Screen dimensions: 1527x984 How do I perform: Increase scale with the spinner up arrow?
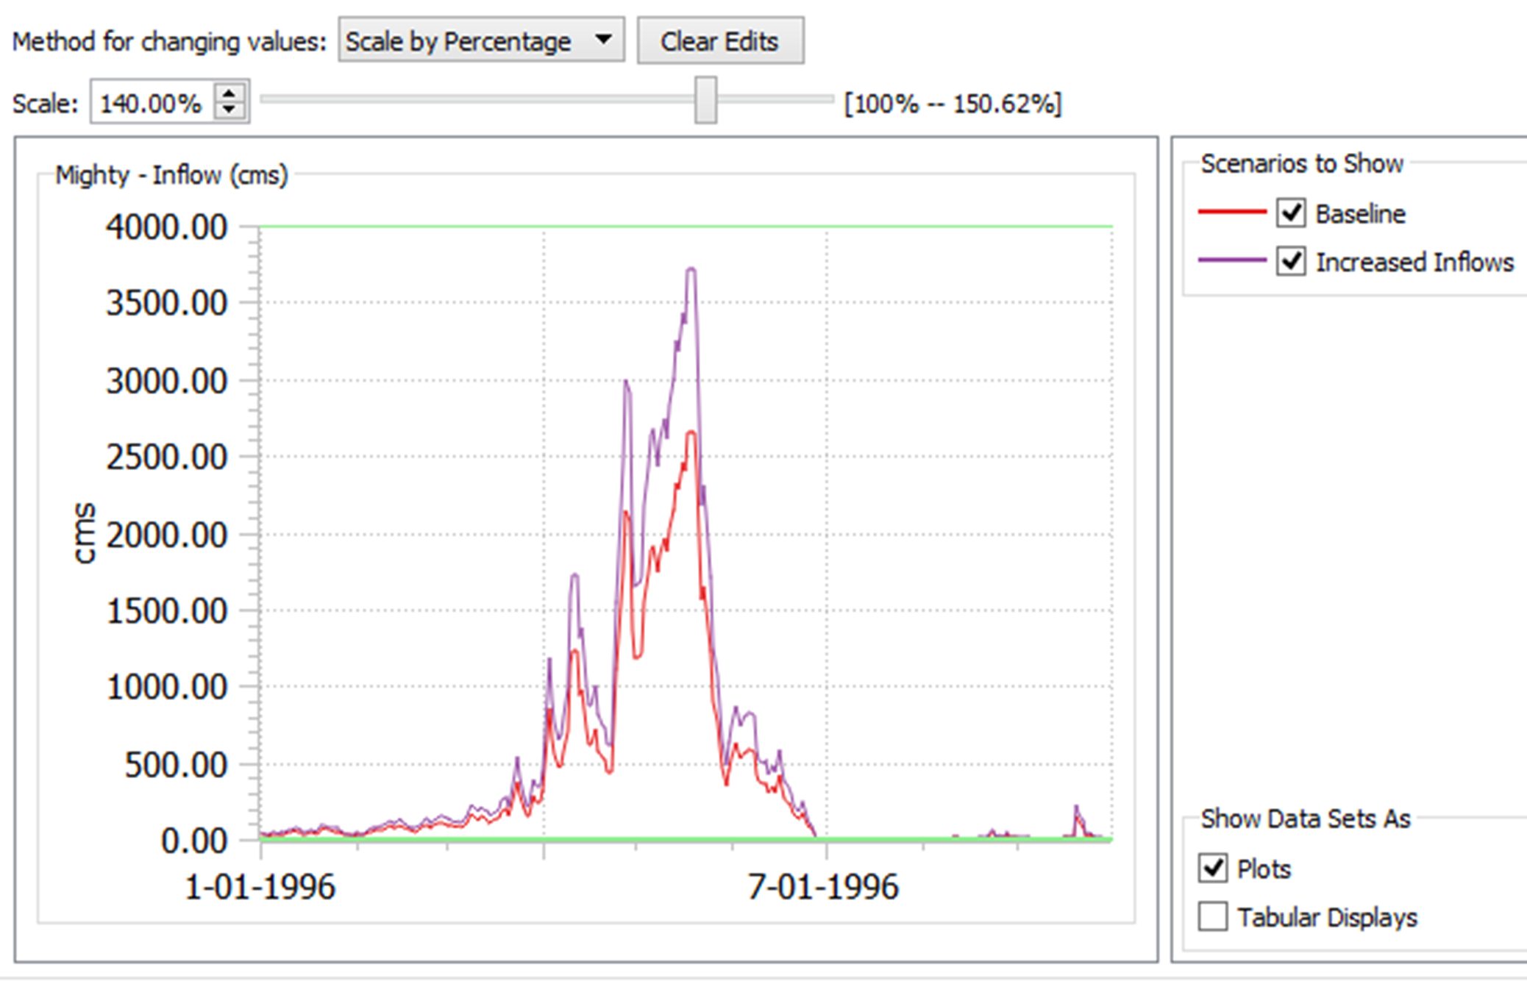pyautogui.click(x=229, y=93)
